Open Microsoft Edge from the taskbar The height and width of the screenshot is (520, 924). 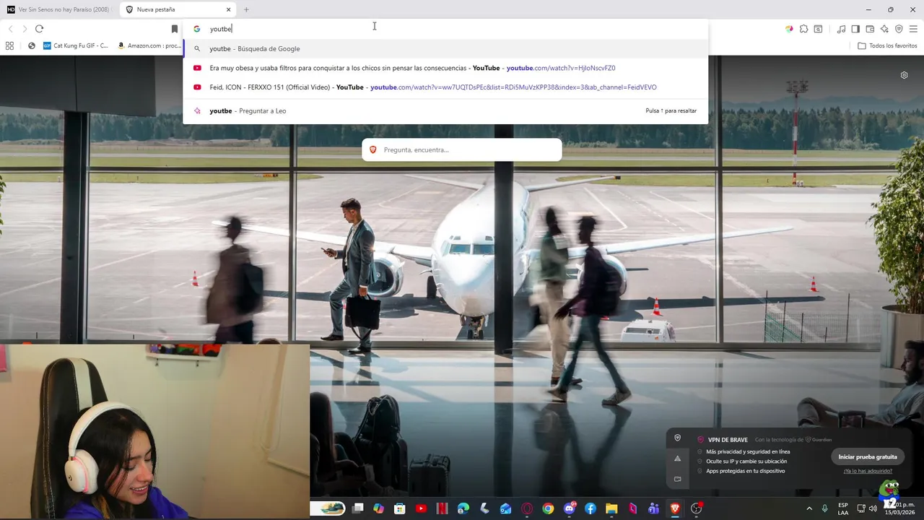tap(463, 508)
